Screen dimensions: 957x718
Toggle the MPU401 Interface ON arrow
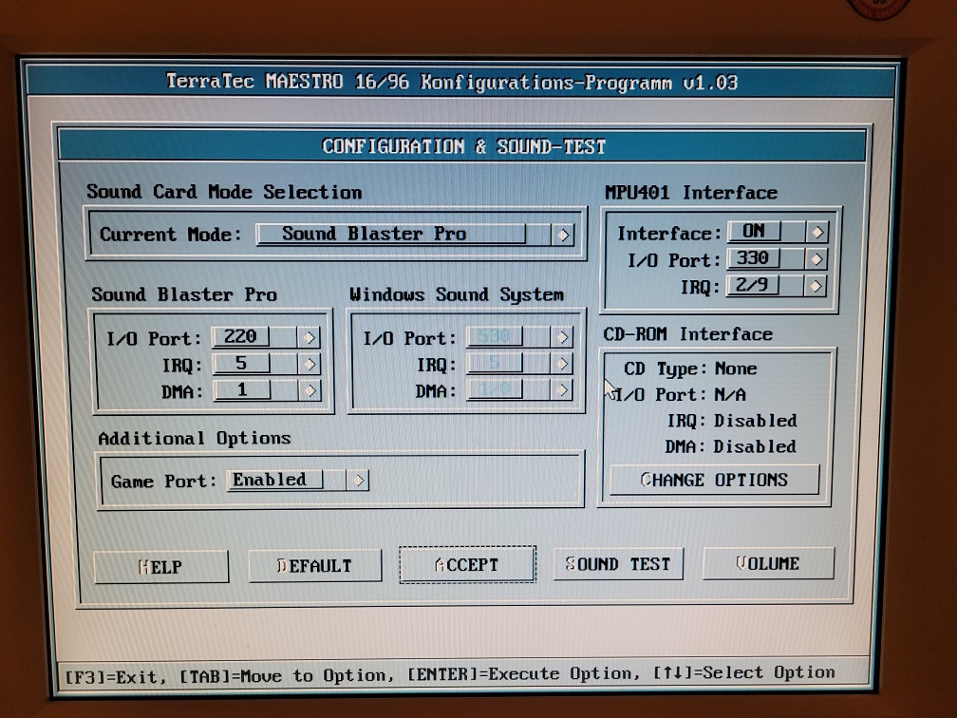817,232
